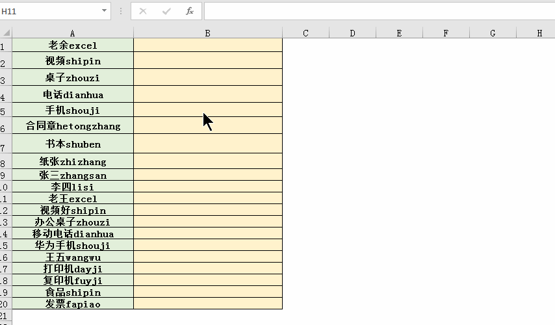Click the Select All corner triangle
Image resolution: width=555 pixels, height=325 pixels.
[6, 33]
